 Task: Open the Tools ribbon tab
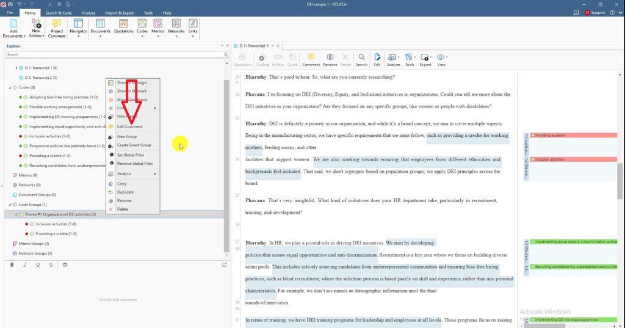click(x=148, y=13)
